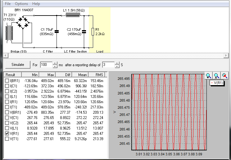231x160 pixels.
Task: Uncheck the V(R1) checkbox
Action: tap(7, 134)
